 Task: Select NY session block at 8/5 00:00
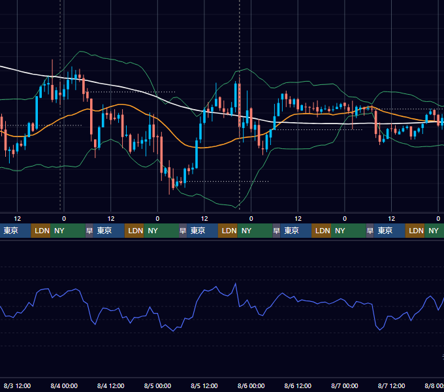pos(161,231)
